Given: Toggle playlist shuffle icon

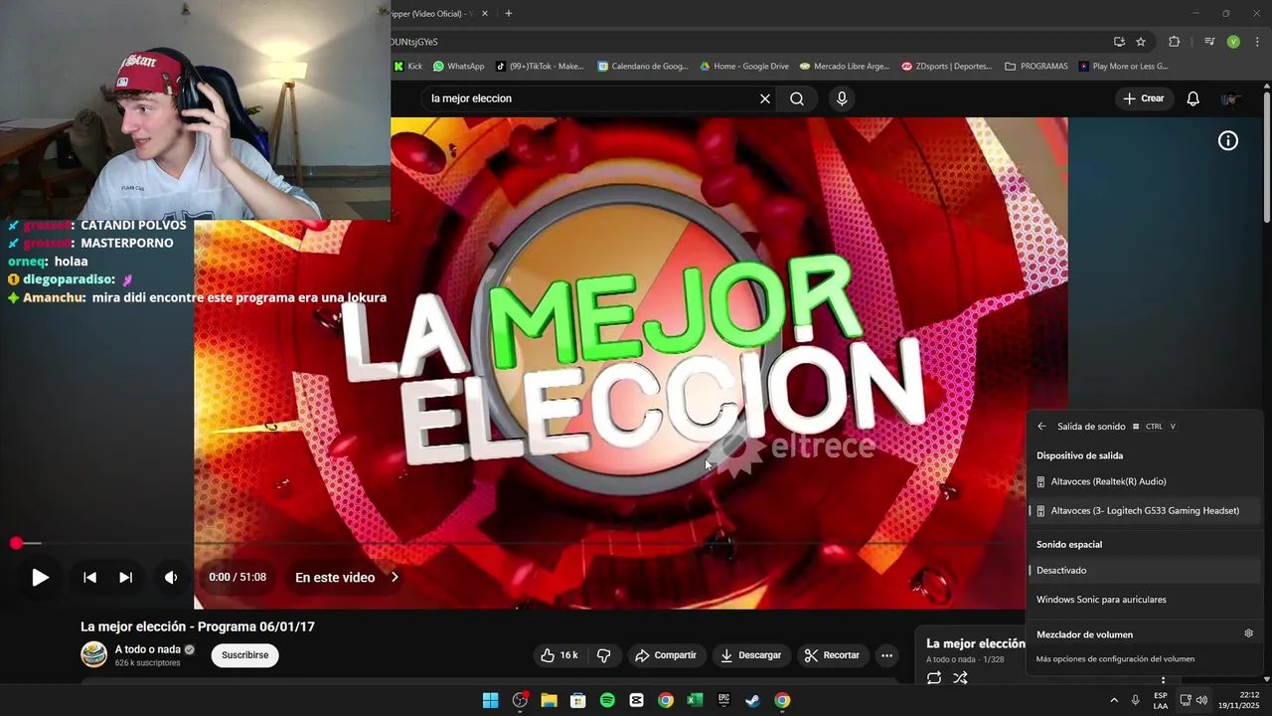Looking at the screenshot, I should coord(960,678).
